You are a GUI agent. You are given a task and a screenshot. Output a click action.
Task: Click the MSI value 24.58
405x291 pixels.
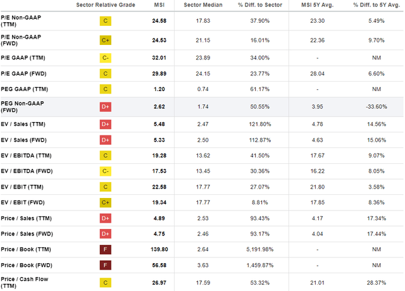[x=159, y=21]
